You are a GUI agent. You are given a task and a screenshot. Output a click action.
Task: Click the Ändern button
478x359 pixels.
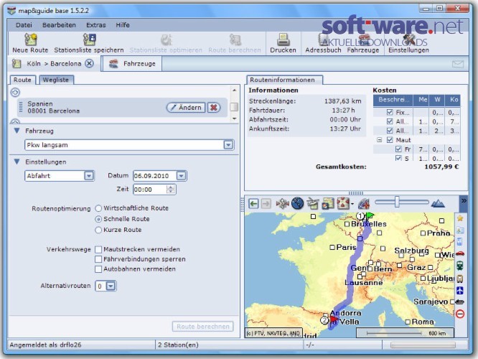186,108
